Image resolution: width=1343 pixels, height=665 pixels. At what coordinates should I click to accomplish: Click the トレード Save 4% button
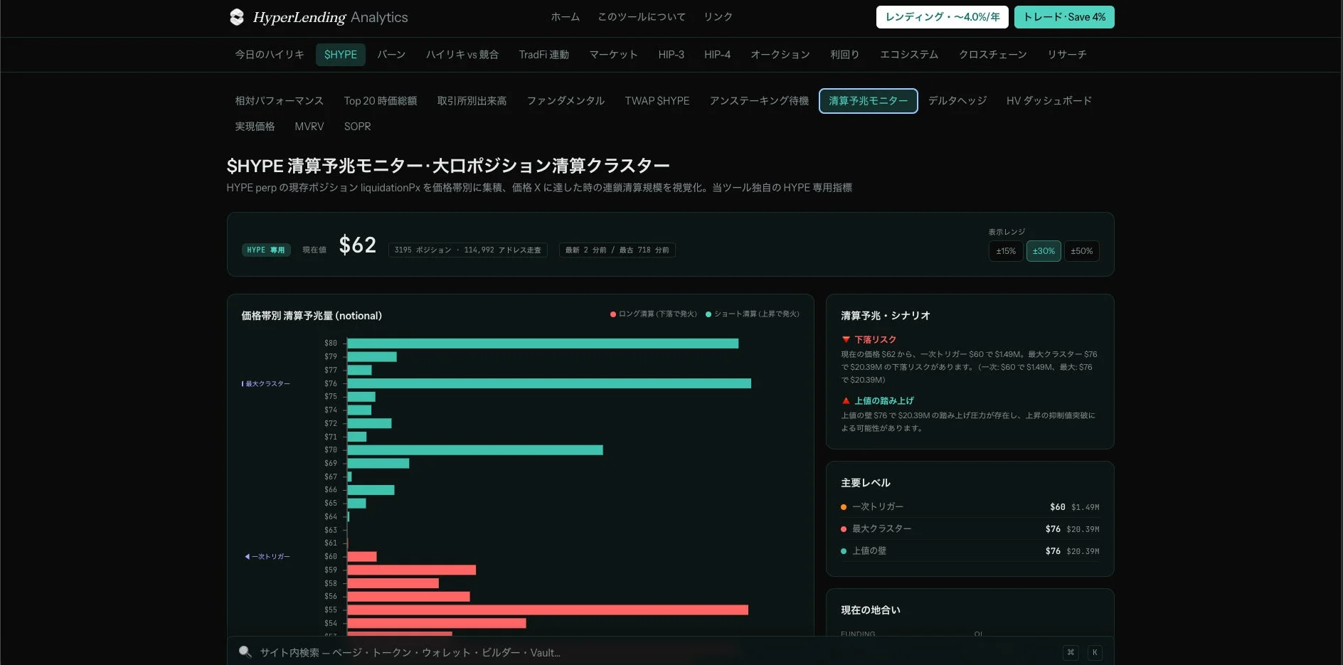(1064, 17)
